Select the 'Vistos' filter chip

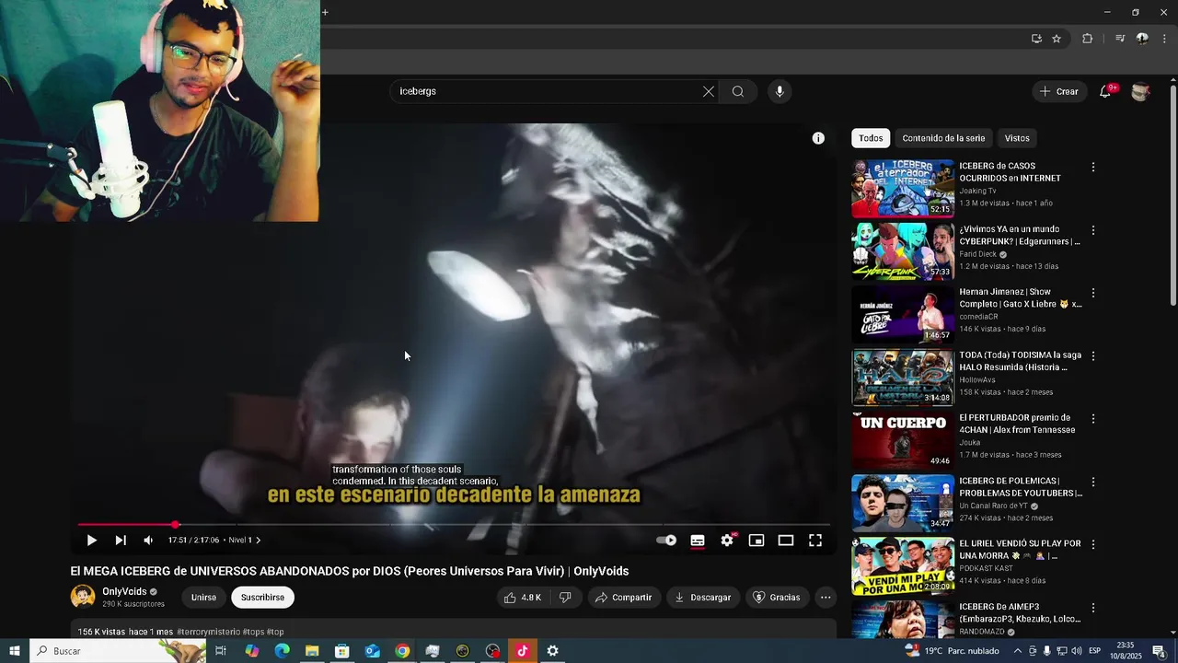(1017, 138)
